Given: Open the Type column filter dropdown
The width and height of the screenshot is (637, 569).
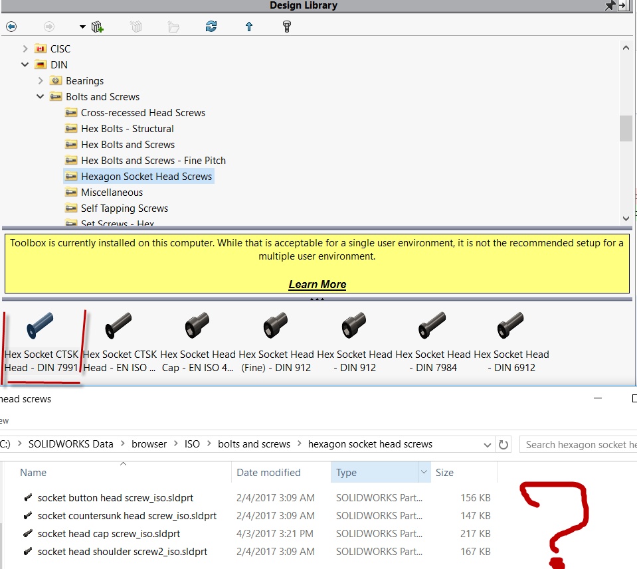Looking at the screenshot, I should click(424, 472).
